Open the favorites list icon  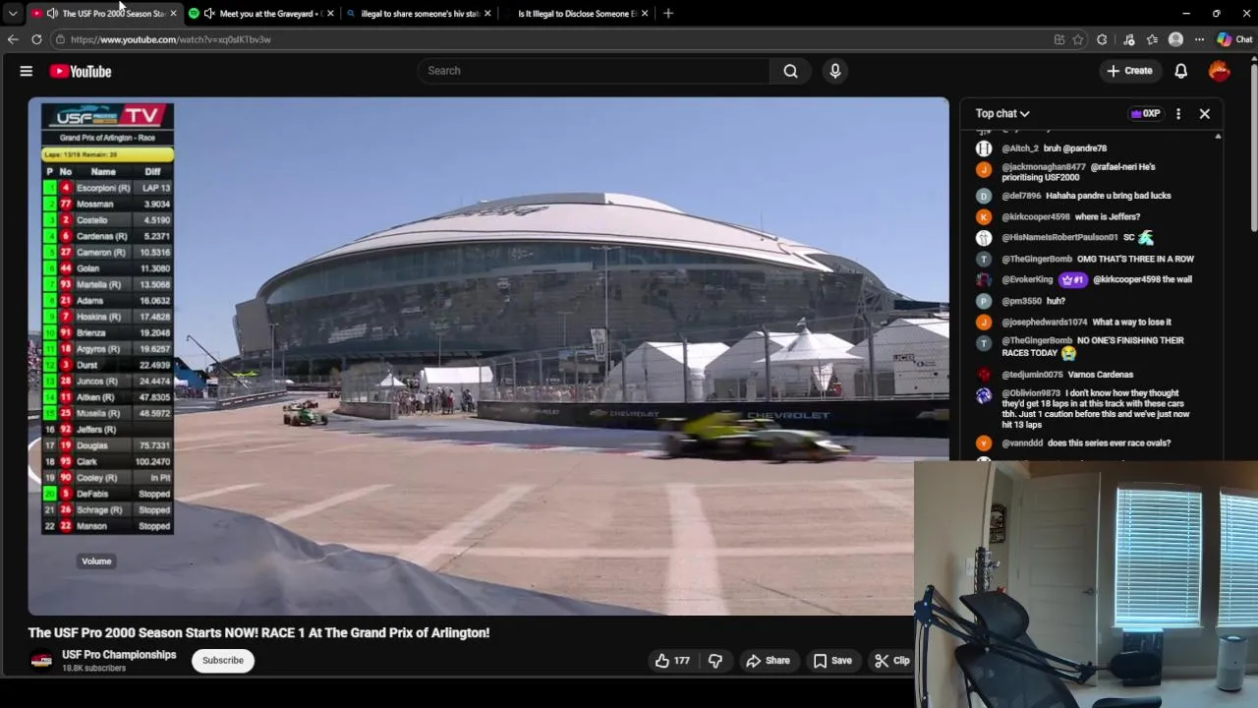[1152, 39]
